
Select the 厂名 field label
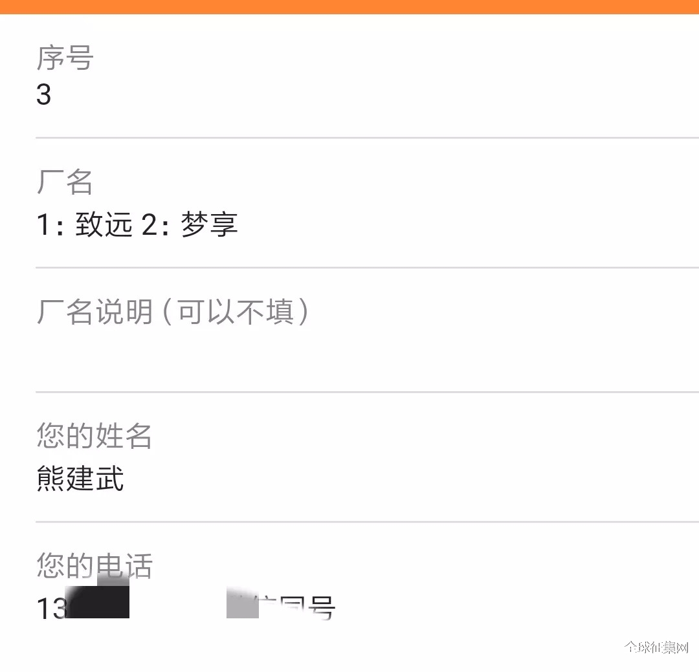[65, 182]
